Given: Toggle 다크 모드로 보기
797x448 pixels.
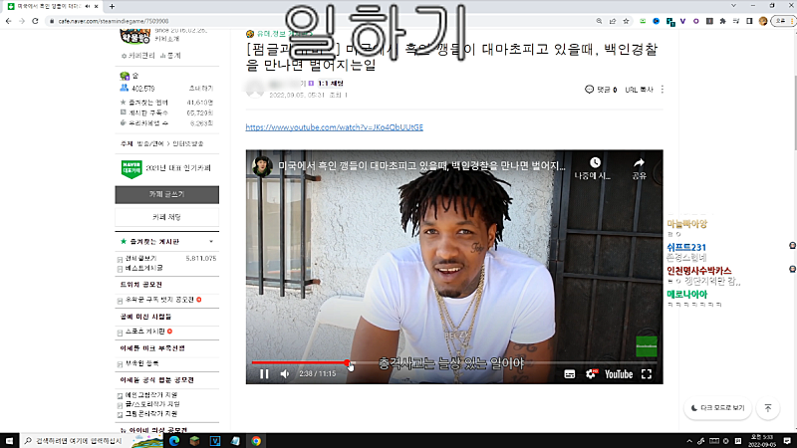Looking at the screenshot, I should tap(715, 407).
